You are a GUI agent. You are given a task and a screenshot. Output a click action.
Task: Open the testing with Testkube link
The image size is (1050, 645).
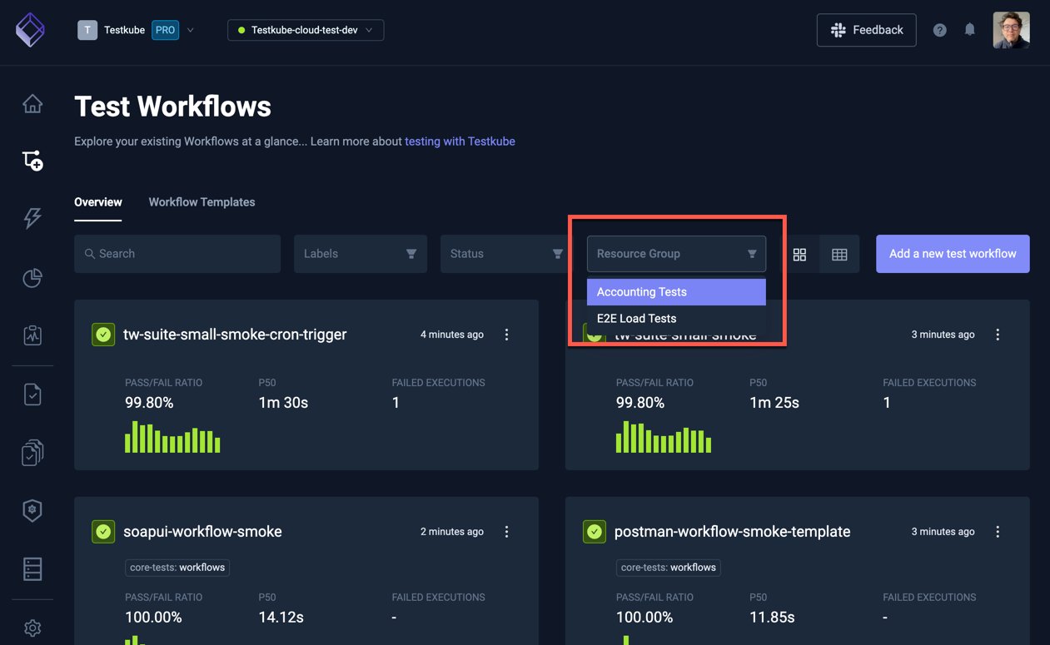pos(460,141)
